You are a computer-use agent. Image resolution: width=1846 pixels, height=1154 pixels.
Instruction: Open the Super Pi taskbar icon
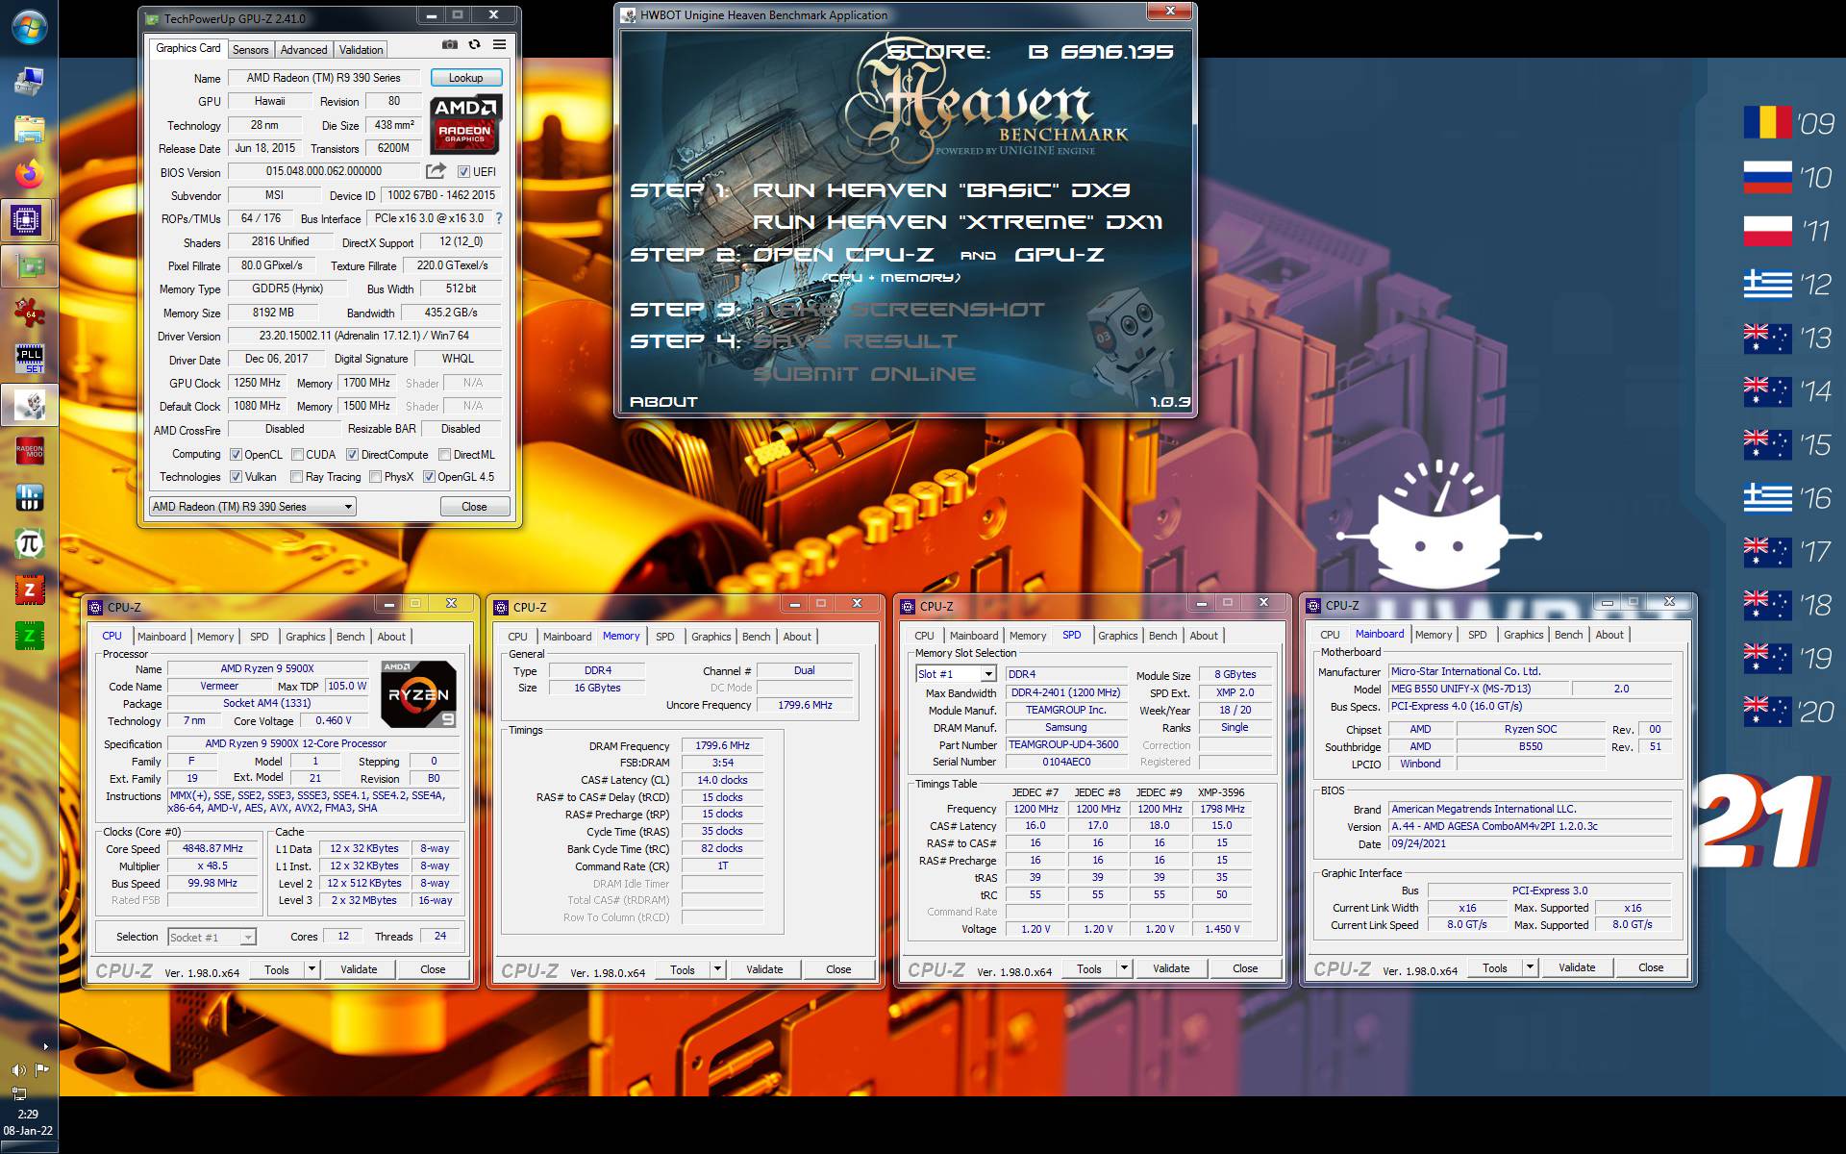click(x=29, y=543)
